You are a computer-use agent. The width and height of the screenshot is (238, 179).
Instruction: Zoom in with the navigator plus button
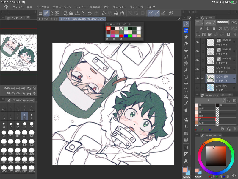[18, 88]
